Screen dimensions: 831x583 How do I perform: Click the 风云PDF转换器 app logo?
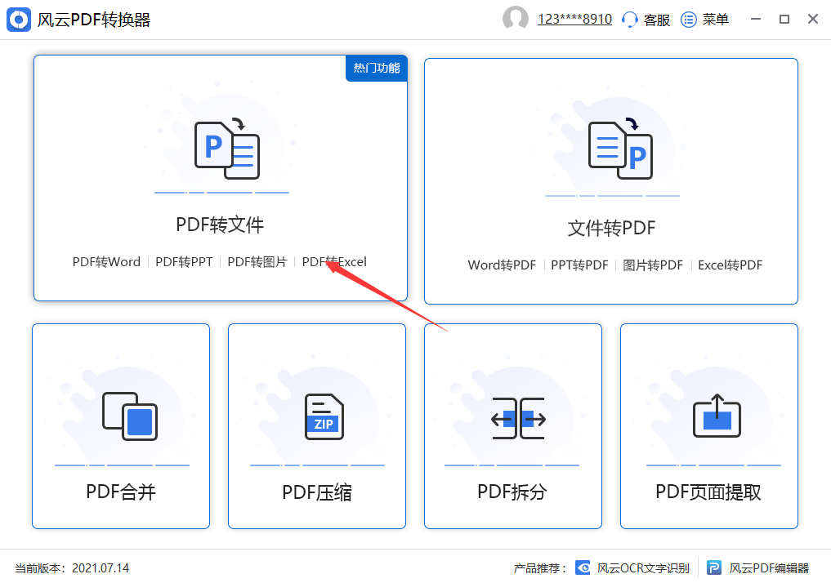tap(20, 20)
